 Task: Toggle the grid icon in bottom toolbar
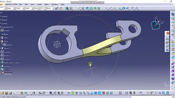pos(164,93)
